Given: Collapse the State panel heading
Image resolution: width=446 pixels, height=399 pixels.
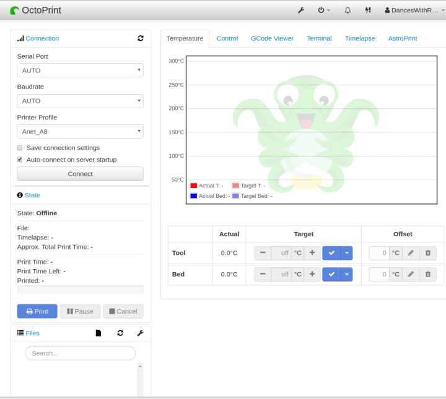Looking at the screenshot, I should click(x=28, y=195).
